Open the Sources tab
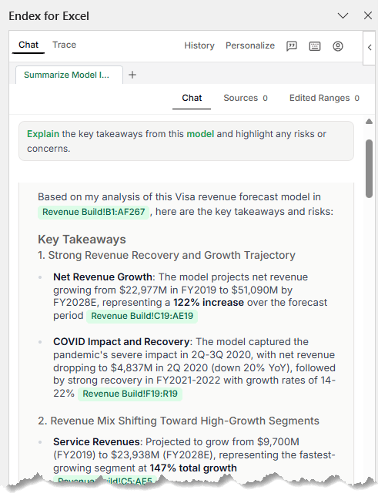The height and width of the screenshot is (493, 378). click(246, 98)
